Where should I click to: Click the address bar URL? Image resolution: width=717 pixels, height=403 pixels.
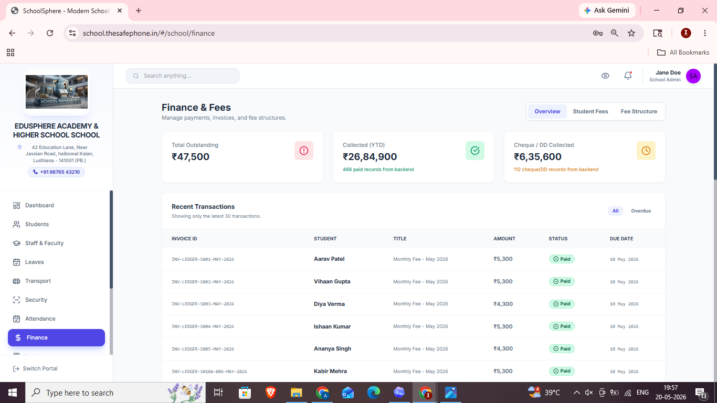(149, 33)
